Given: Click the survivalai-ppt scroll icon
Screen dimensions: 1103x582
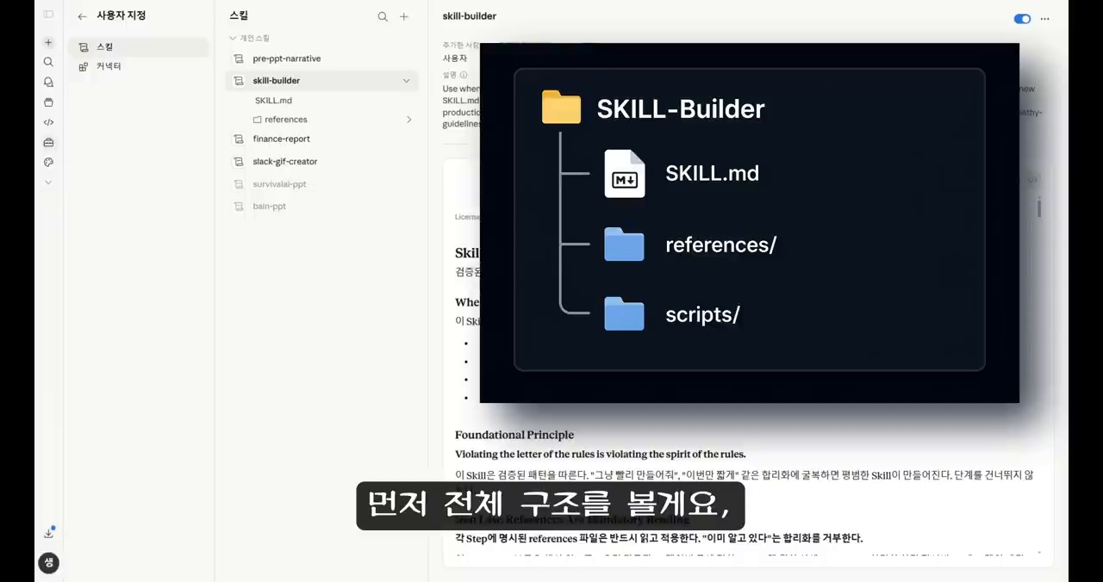Looking at the screenshot, I should (x=239, y=184).
